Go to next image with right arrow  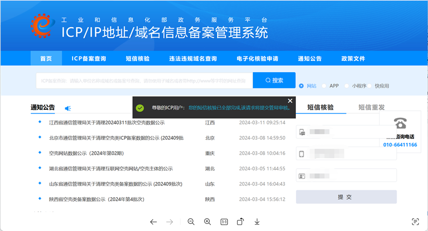click(x=170, y=222)
